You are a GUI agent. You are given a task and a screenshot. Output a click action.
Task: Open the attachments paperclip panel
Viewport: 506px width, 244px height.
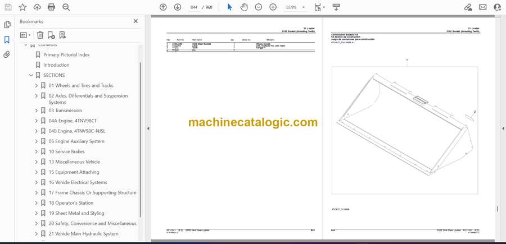(7, 54)
